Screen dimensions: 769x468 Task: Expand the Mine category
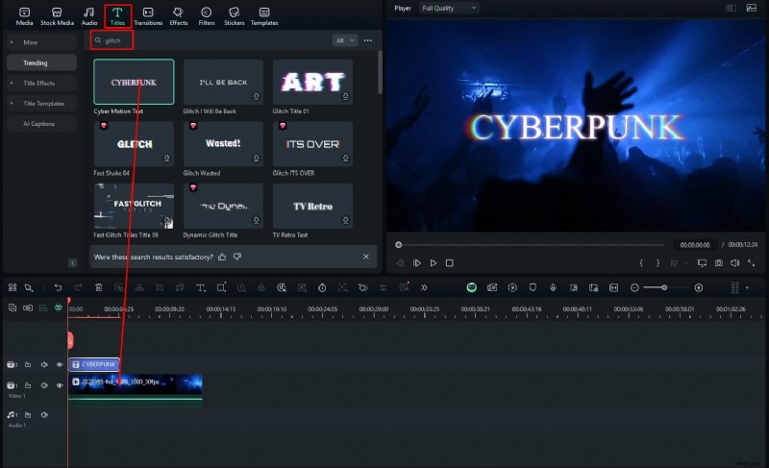pyautogui.click(x=41, y=42)
